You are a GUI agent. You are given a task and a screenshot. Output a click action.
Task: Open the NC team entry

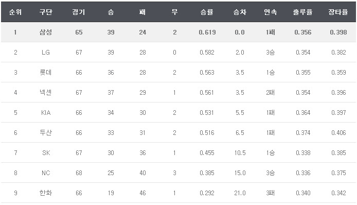pyautogui.click(x=46, y=173)
